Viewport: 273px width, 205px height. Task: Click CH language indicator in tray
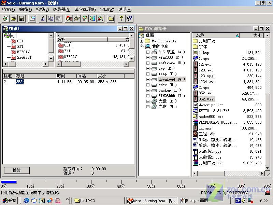pos(238,201)
